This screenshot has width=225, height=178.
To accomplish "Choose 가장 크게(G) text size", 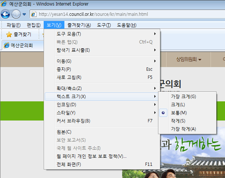I will [184, 97].
